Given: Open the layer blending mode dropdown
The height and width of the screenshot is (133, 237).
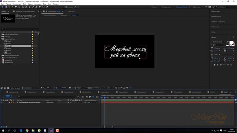Looking at the screenshot, I should click(x=50, y=102).
